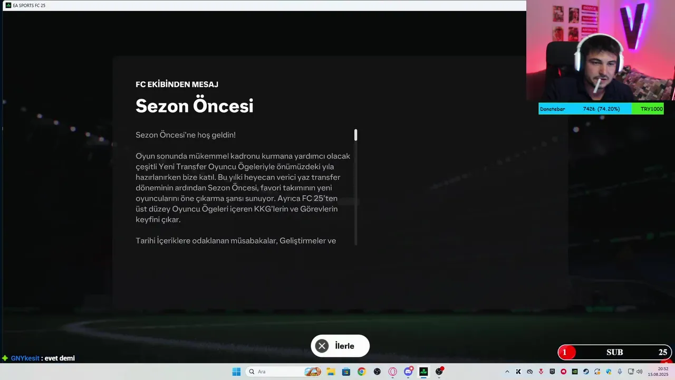Click the FC EKİBİNDEN MESAJ label
The image size is (675, 380).
(x=177, y=84)
